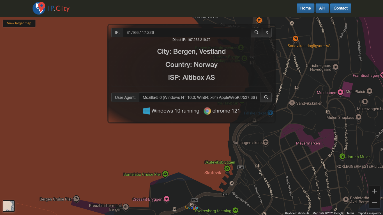Screen dimensions: 383x215
Task: Click the User Agent input field
Action: pyautogui.click(x=200, y=97)
